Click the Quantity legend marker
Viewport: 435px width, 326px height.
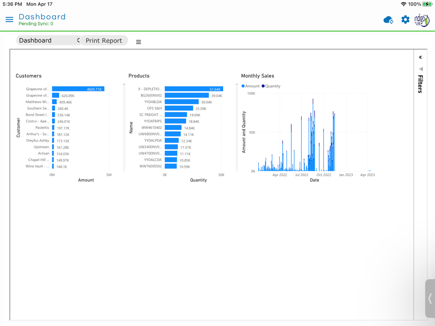pos(263,86)
